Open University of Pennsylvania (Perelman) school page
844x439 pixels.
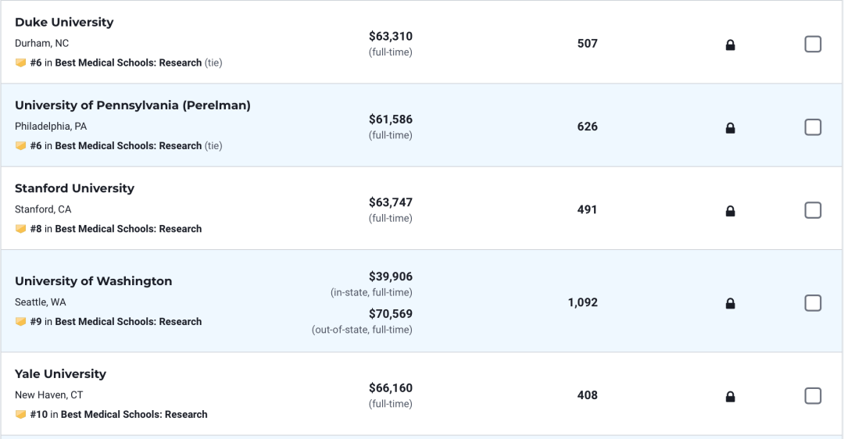132,105
